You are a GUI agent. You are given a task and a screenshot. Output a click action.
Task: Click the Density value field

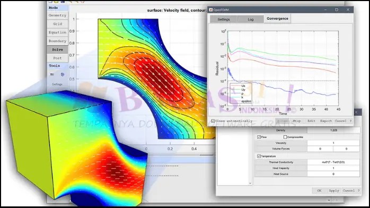[x=333, y=131]
